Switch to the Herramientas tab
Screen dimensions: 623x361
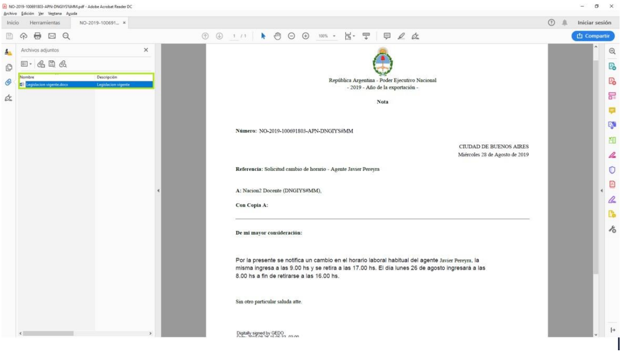coord(45,23)
